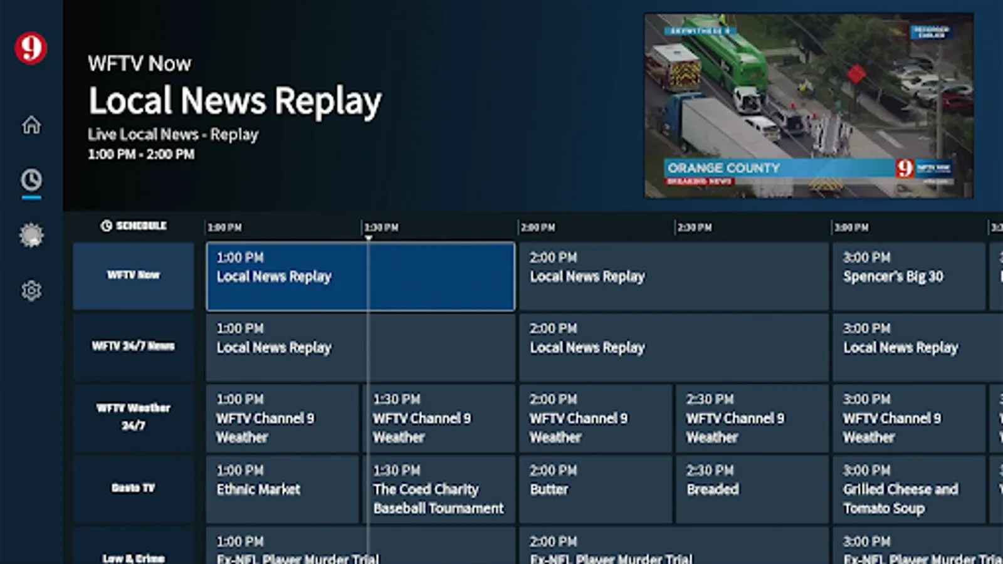Open Spencer's Big 30 at 3:00 PM
The width and height of the screenshot is (1003, 564).
(909, 276)
